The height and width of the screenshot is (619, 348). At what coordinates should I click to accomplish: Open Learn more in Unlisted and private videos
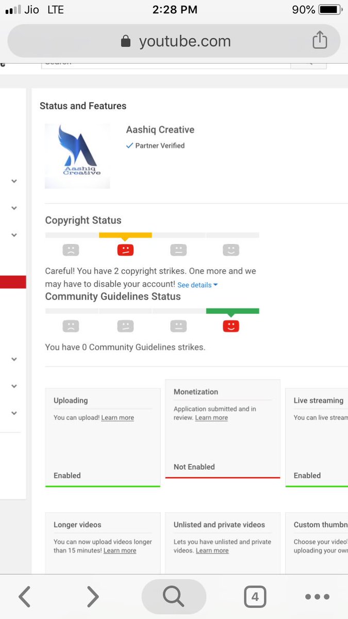[x=212, y=551]
